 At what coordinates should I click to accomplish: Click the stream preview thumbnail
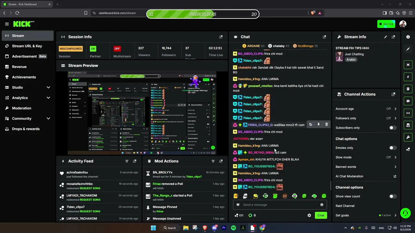142,114
